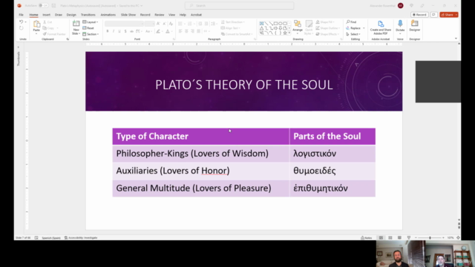Click Find in Editing group

(351, 22)
